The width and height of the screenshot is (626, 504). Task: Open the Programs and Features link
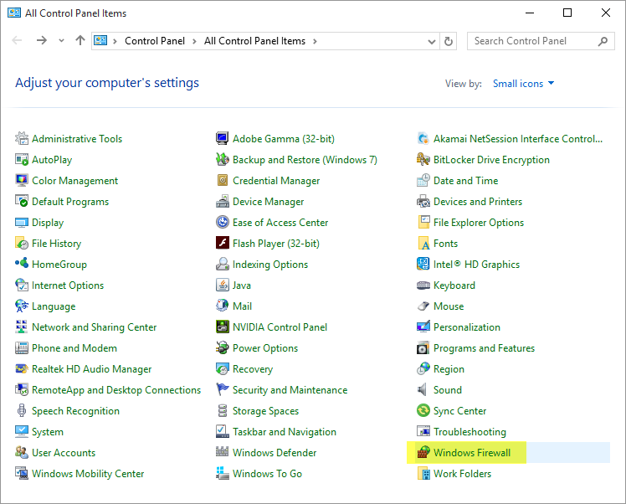[x=484, y=348]
